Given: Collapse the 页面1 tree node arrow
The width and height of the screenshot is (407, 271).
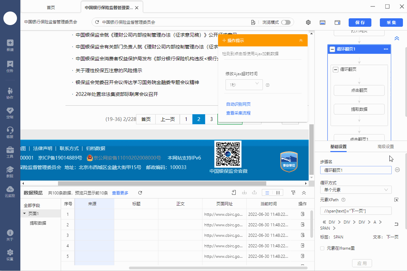Looking at the screenshot, I should pyautogui.click(x=24, y=213).
